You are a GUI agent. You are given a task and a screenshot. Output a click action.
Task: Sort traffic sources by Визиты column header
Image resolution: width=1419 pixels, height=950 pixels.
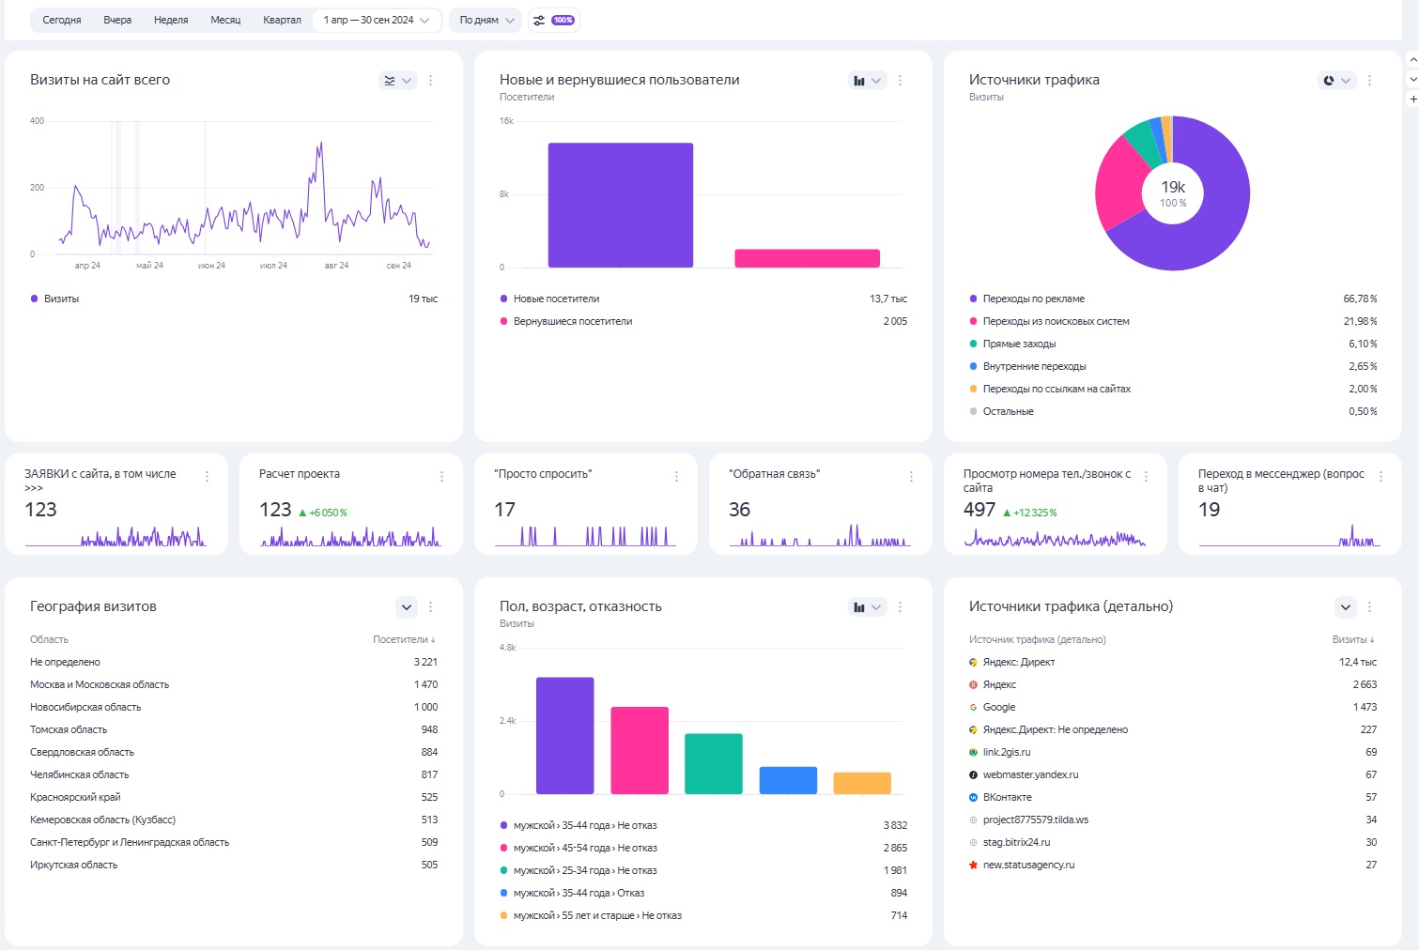[1353, 640]
